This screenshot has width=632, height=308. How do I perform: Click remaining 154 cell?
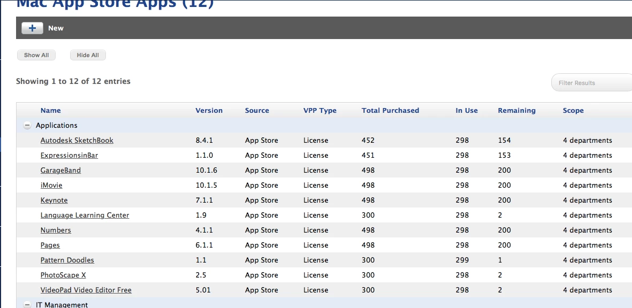[504, 141]
